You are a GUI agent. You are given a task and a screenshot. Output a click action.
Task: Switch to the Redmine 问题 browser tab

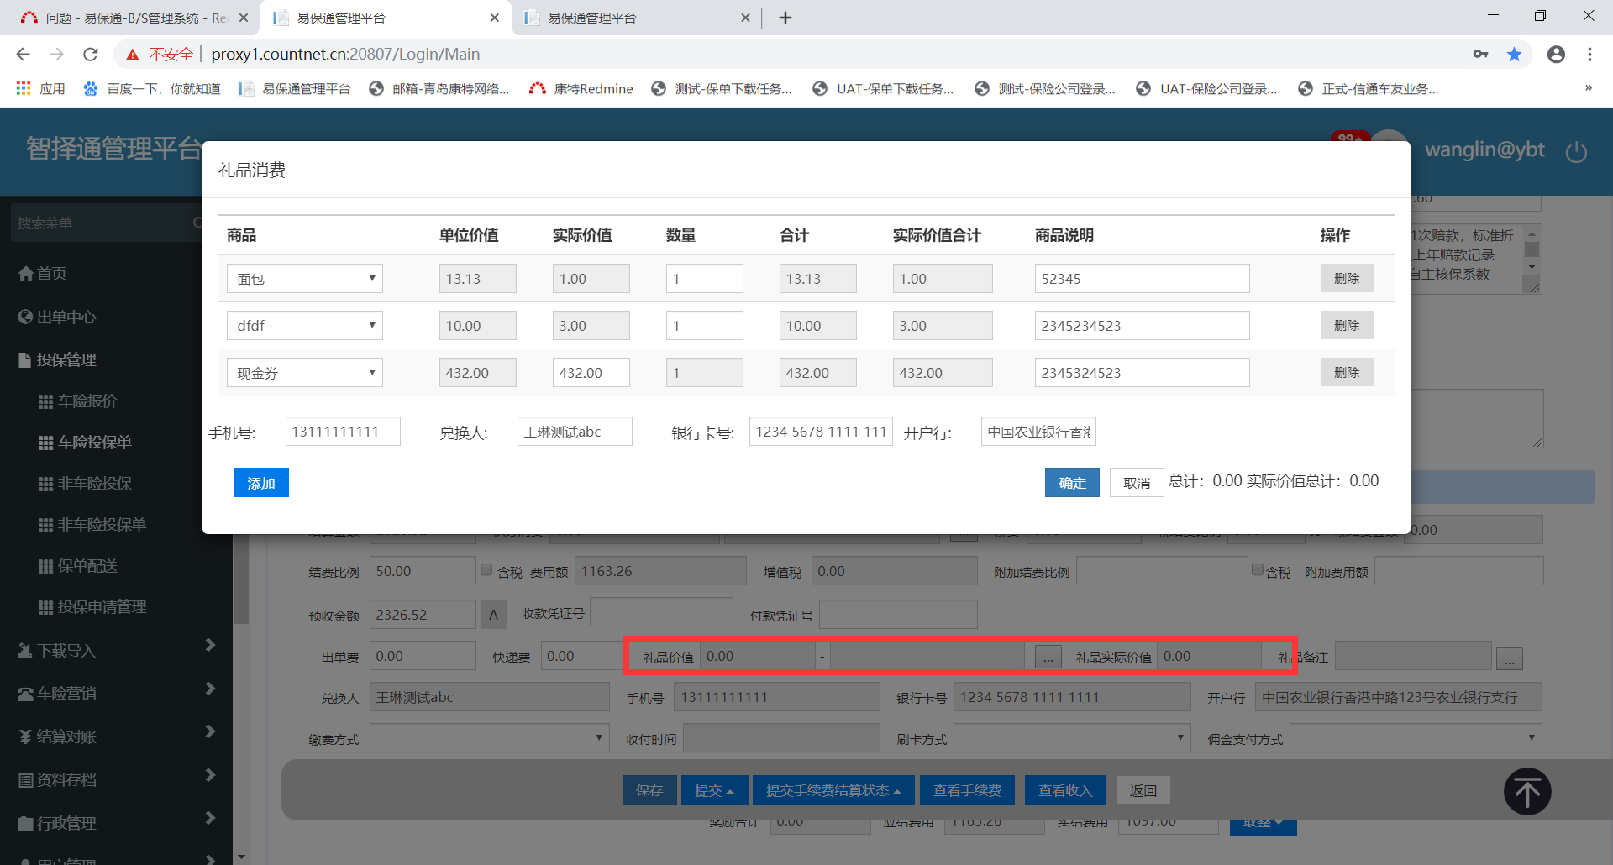pyautogui.click(x=134, y=18)
